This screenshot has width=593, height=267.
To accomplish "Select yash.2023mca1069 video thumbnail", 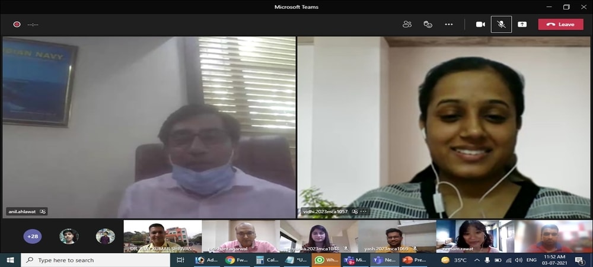I will tap(396, 236).
